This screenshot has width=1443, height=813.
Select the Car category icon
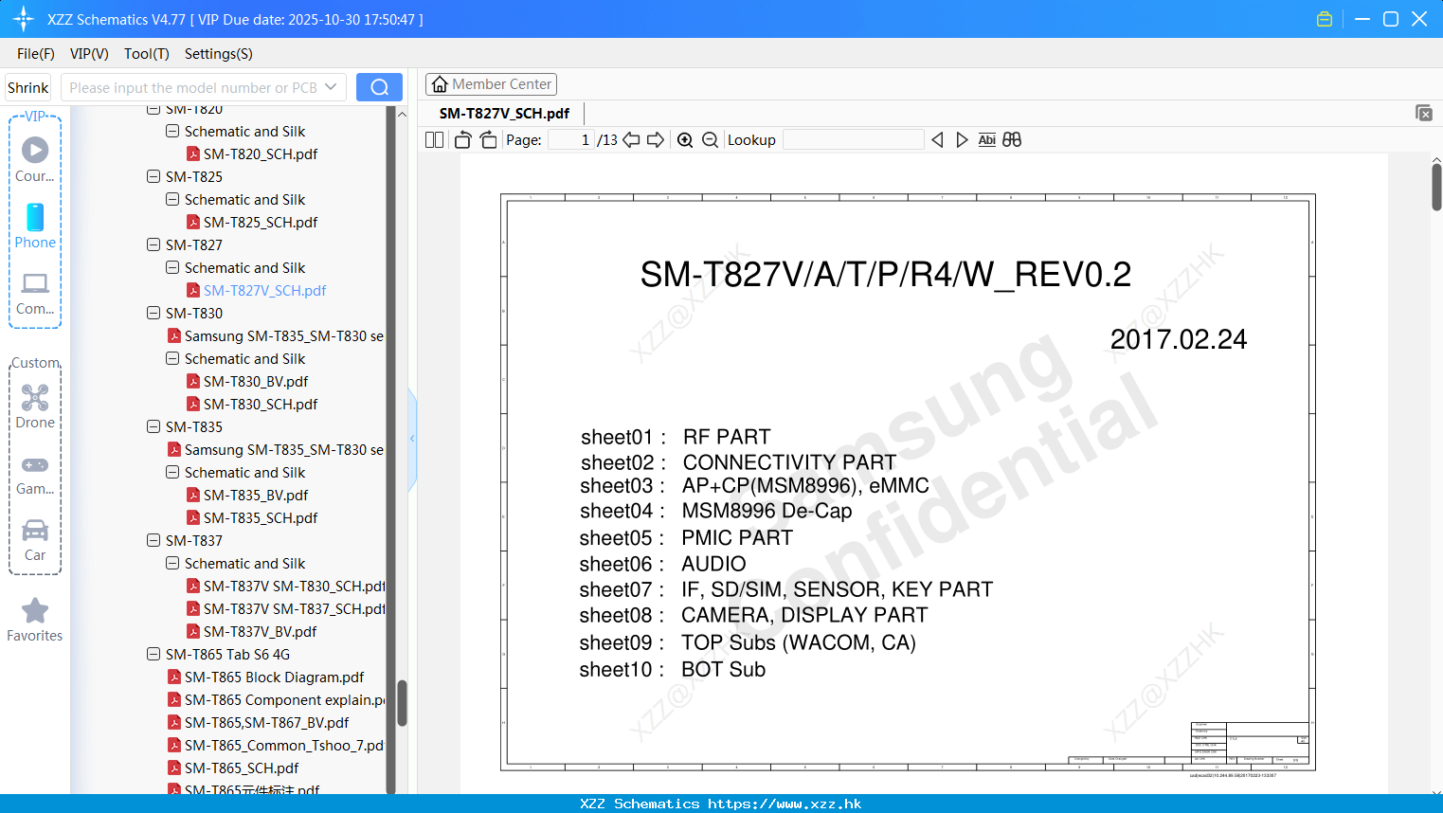[35, 530]
